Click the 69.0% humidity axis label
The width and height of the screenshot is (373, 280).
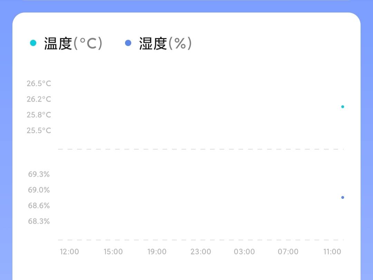39,190
